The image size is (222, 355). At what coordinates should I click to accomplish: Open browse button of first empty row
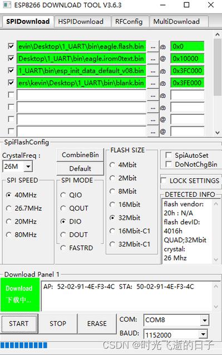click(153, 95)
